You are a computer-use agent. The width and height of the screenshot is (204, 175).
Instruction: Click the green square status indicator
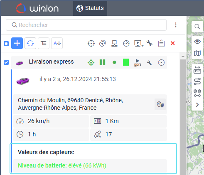click(x=126, y=62)
